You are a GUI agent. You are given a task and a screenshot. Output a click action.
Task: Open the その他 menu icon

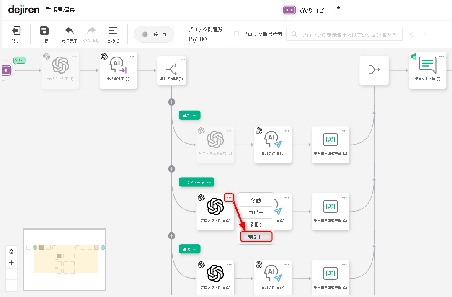pyautogui.click(x=113, y=31)
